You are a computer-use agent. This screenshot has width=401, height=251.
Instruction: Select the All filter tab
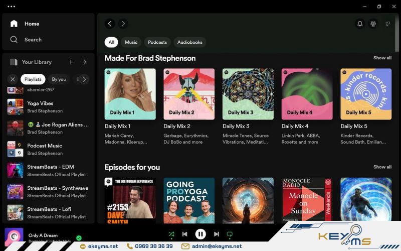pos(111,42)
